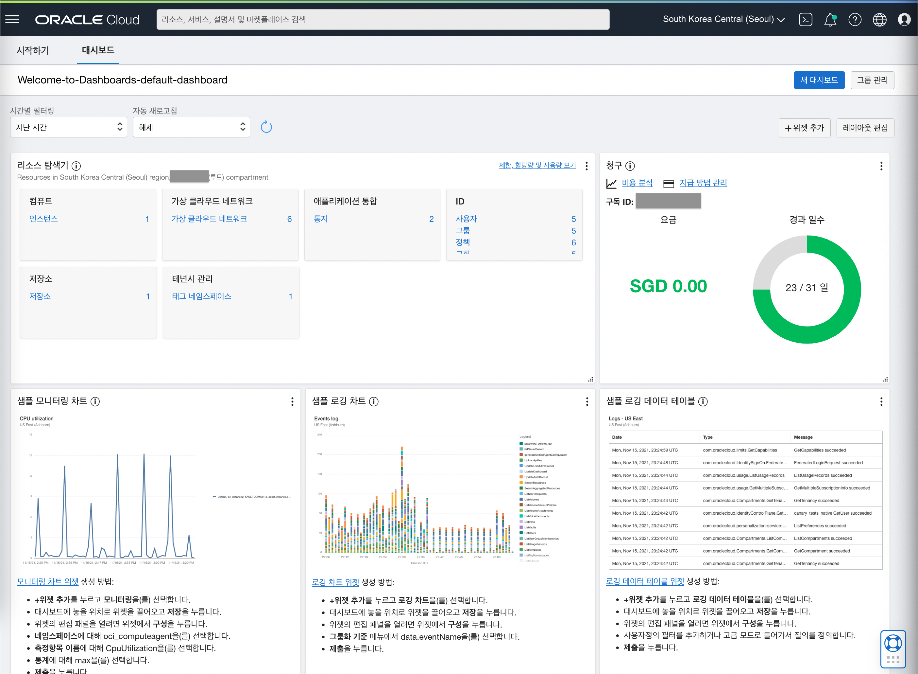Open the 태그 네임스페이스 link
Viewport: 918px width, 674px height.
click(x=201, y=296)
